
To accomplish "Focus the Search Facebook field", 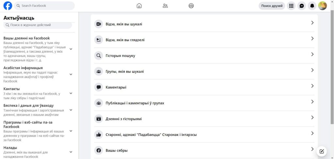I will pyautogui.click(x=44, y=6).
